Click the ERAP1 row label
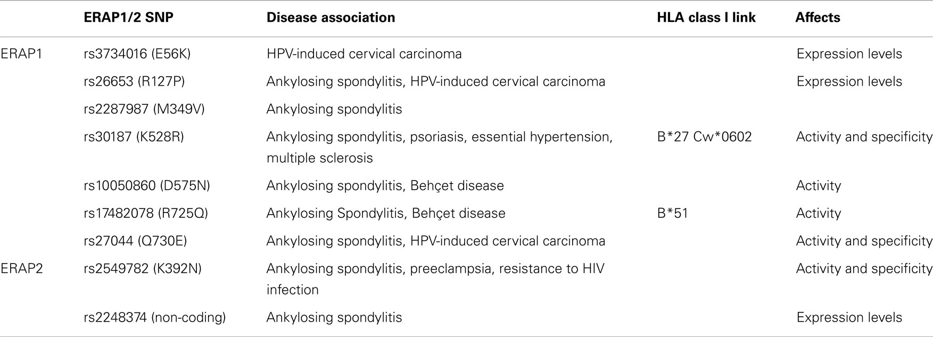This screenshot has width=933, height=337. 21,54
